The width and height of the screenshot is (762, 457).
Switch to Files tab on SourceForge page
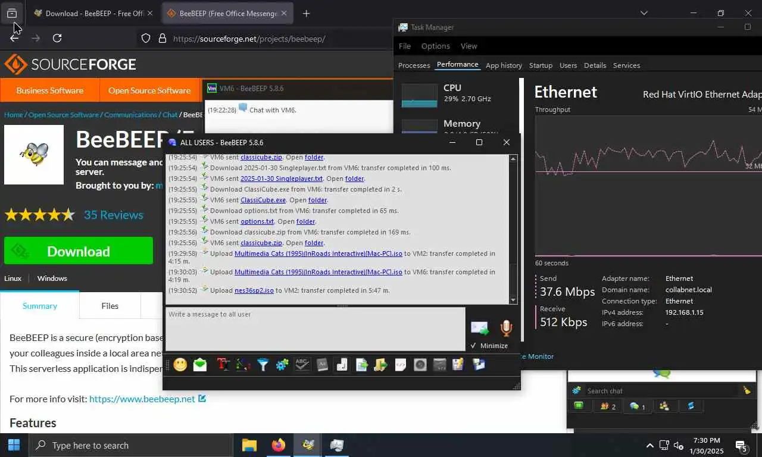[x=110, y=306]
